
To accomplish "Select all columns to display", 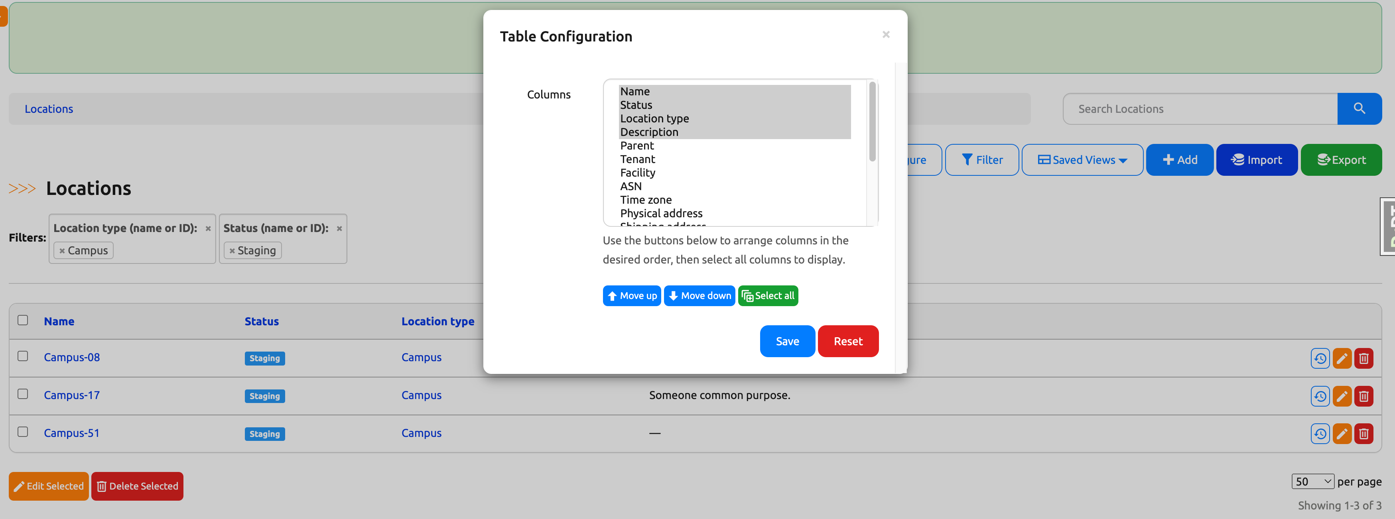I will 768,295.
